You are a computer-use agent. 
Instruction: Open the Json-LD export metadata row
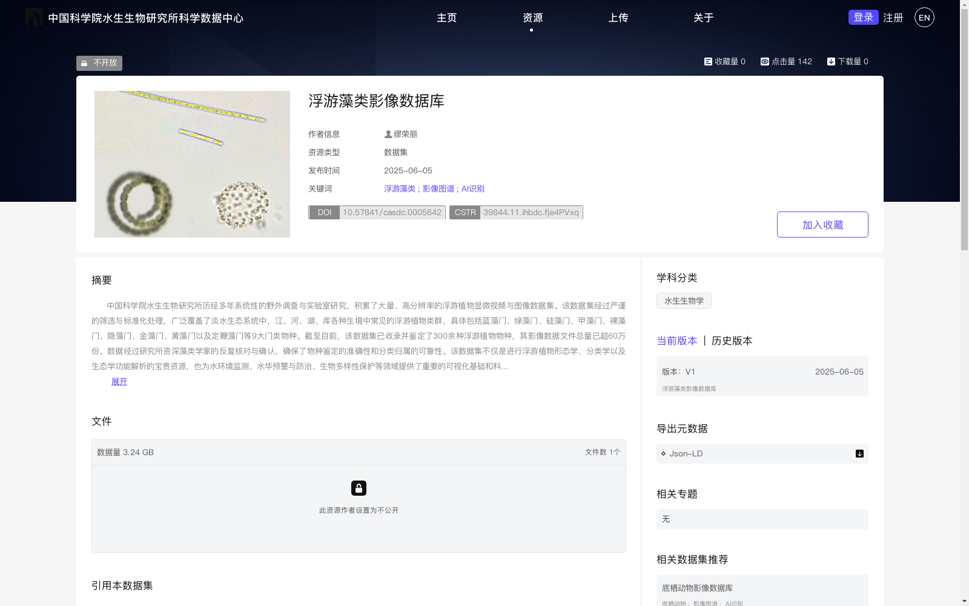click(762, 453)
